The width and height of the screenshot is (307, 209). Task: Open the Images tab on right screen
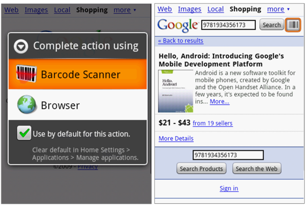189,9
